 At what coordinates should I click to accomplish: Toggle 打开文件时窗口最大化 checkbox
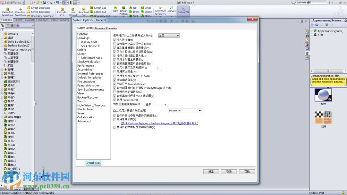click(115, 56)
